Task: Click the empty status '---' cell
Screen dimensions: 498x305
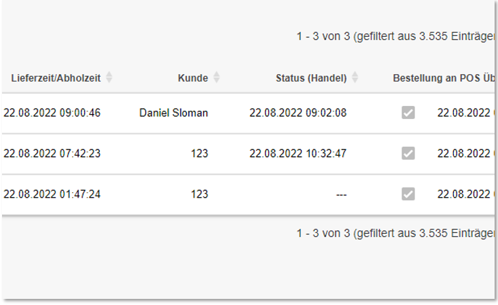Action: 341,194
